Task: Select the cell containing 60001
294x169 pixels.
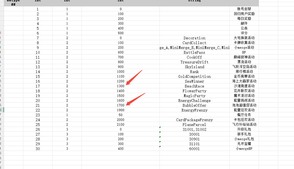Action: (194, 149)
